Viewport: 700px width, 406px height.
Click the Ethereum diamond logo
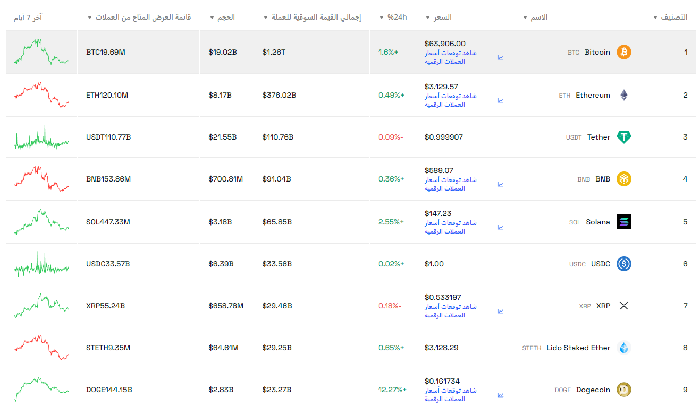pos(624,96)
